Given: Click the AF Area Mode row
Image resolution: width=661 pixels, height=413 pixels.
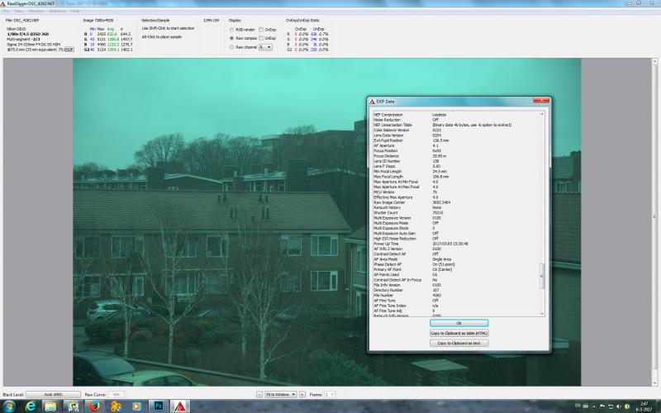Looking at the screenshot, I should [x=458, y=259].
